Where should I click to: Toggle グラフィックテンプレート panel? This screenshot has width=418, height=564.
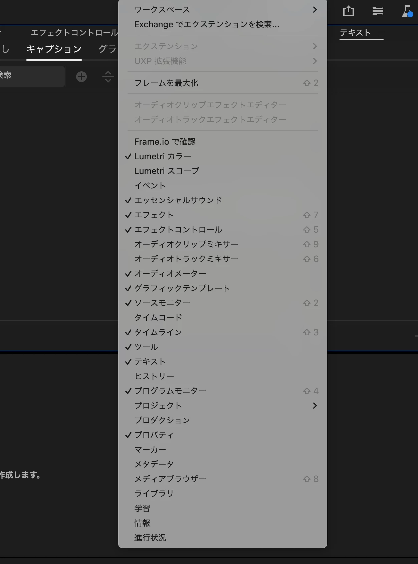coord(223,288)
